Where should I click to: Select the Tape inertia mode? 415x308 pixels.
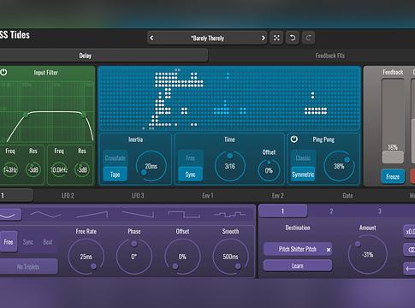115,175
